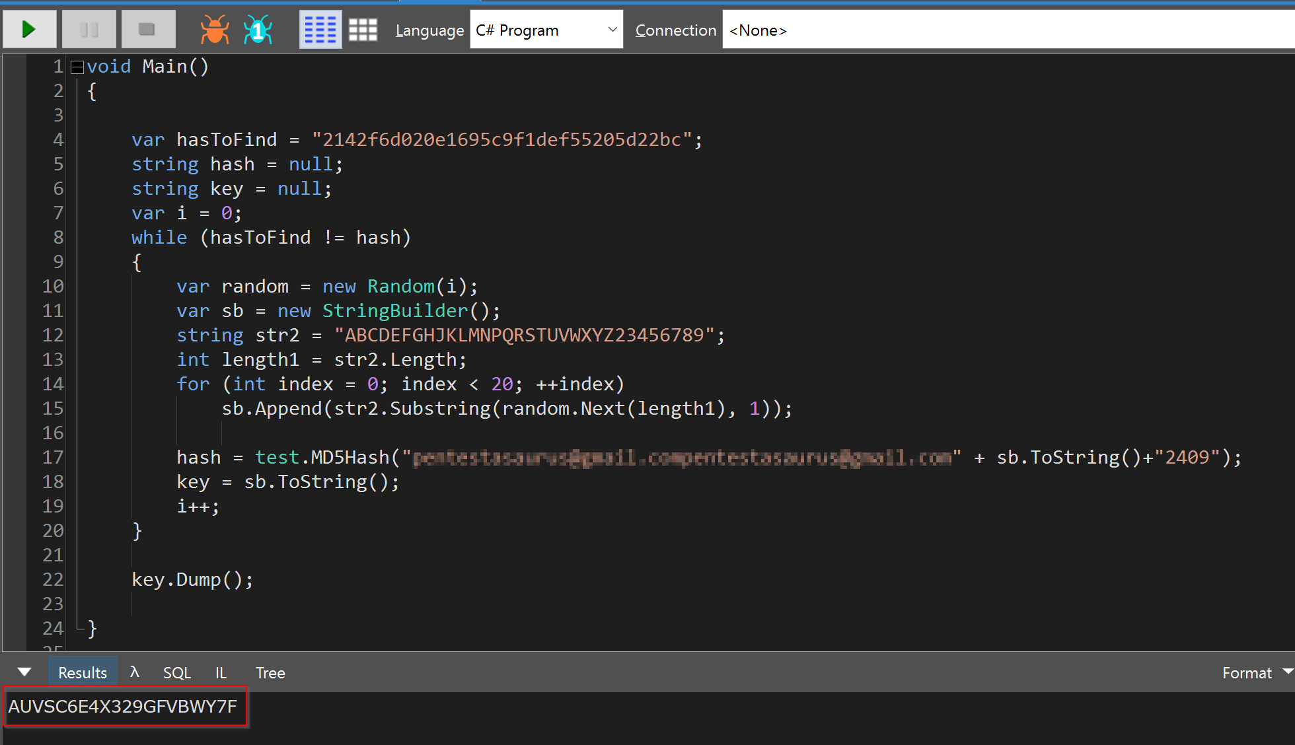This screenshot has width=1295, height=745.
Task: Click line number 17 in the gutter
Action: click(53, 458)
